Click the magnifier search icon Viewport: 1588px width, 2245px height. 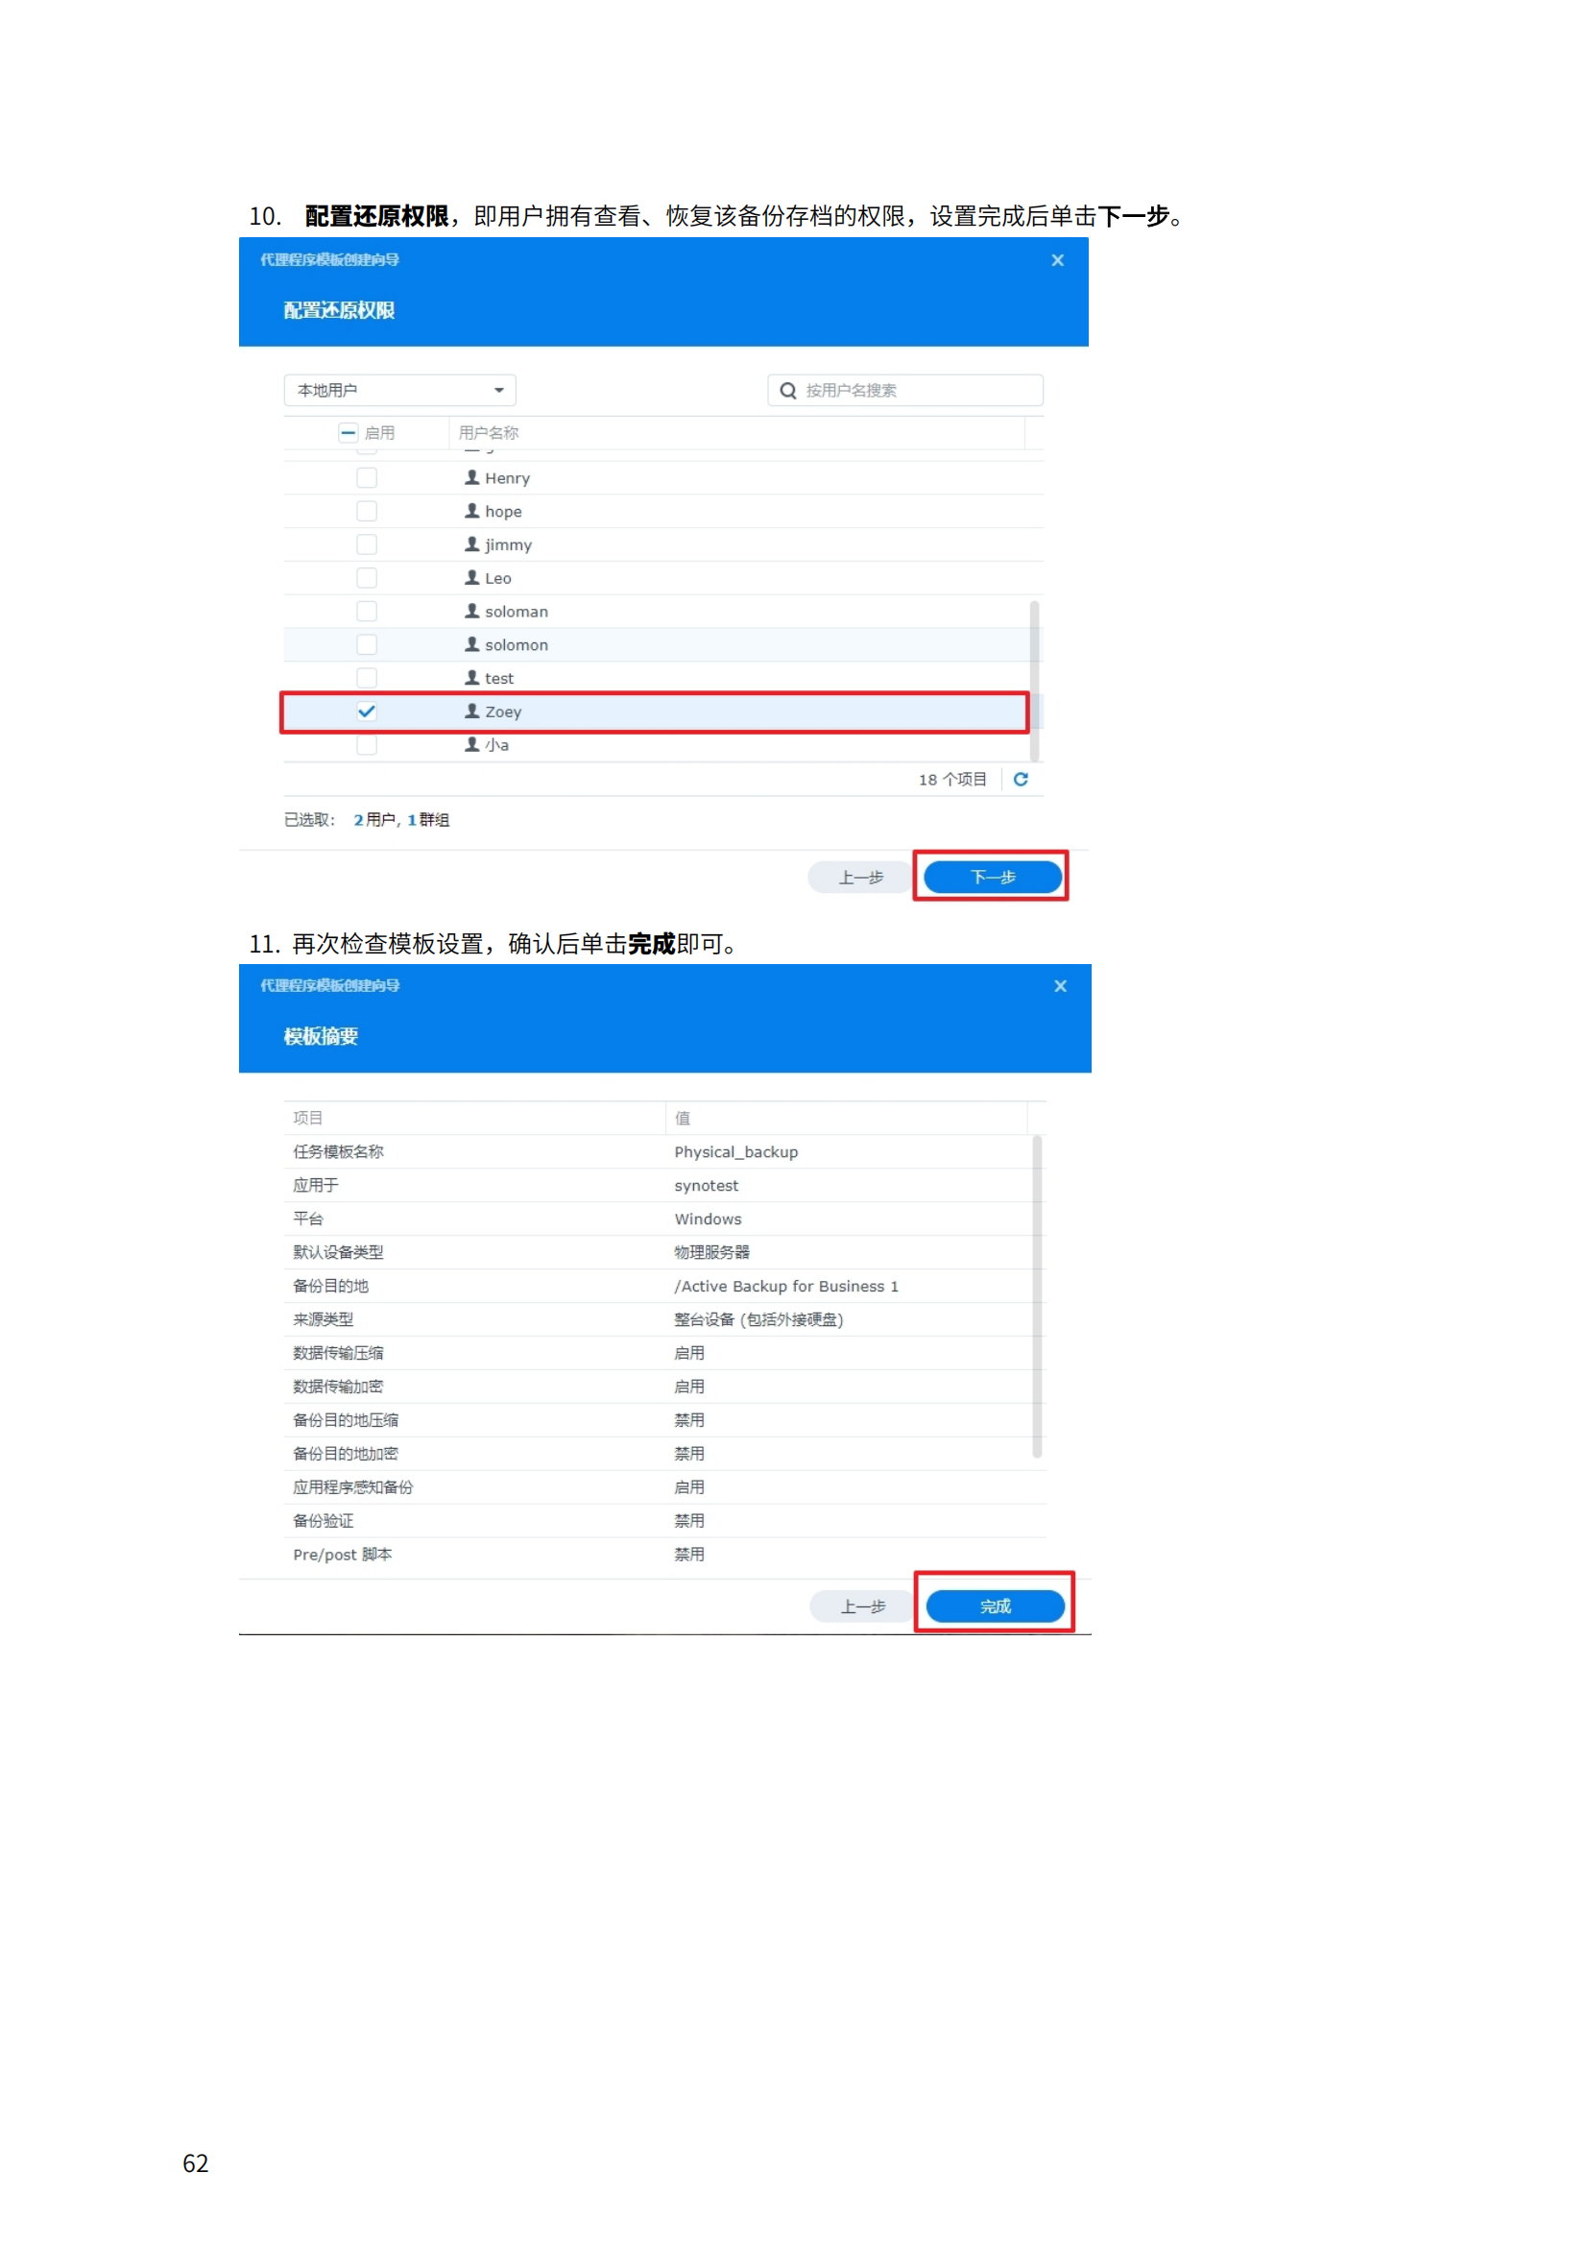pyautogui.click(x=788, y=390)
